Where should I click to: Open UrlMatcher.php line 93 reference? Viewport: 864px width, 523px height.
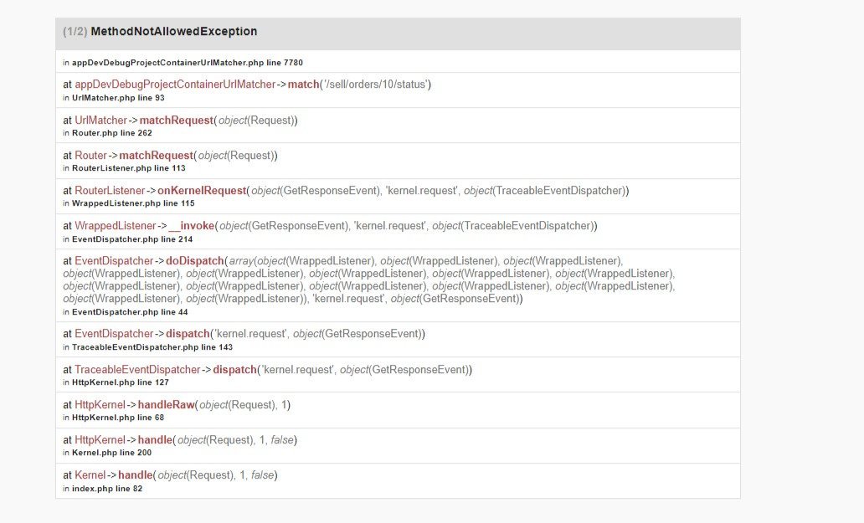[x=118, y=98]
